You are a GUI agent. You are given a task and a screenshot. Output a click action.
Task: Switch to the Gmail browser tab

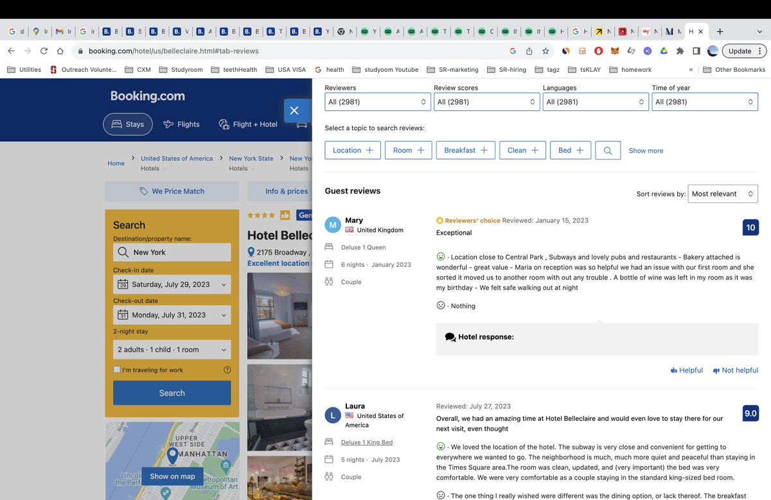click(x=62, y=31)
